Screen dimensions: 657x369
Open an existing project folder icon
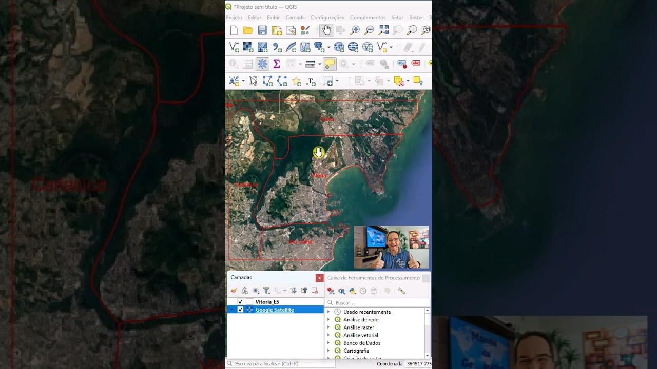248,30
